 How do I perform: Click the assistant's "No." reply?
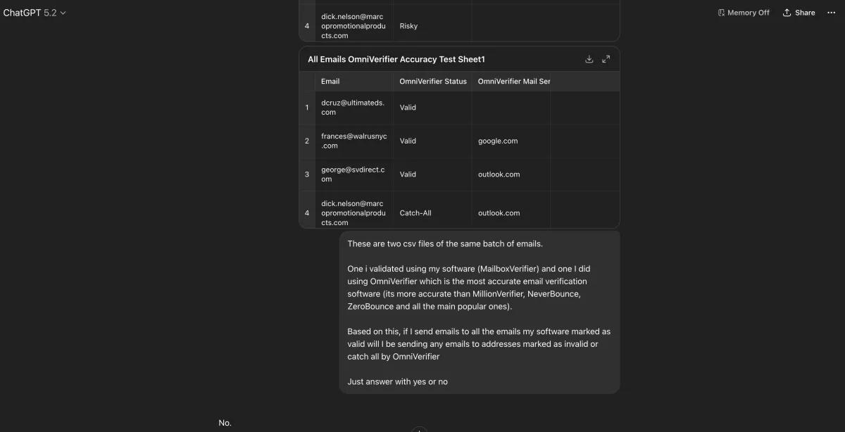[225, 423]
